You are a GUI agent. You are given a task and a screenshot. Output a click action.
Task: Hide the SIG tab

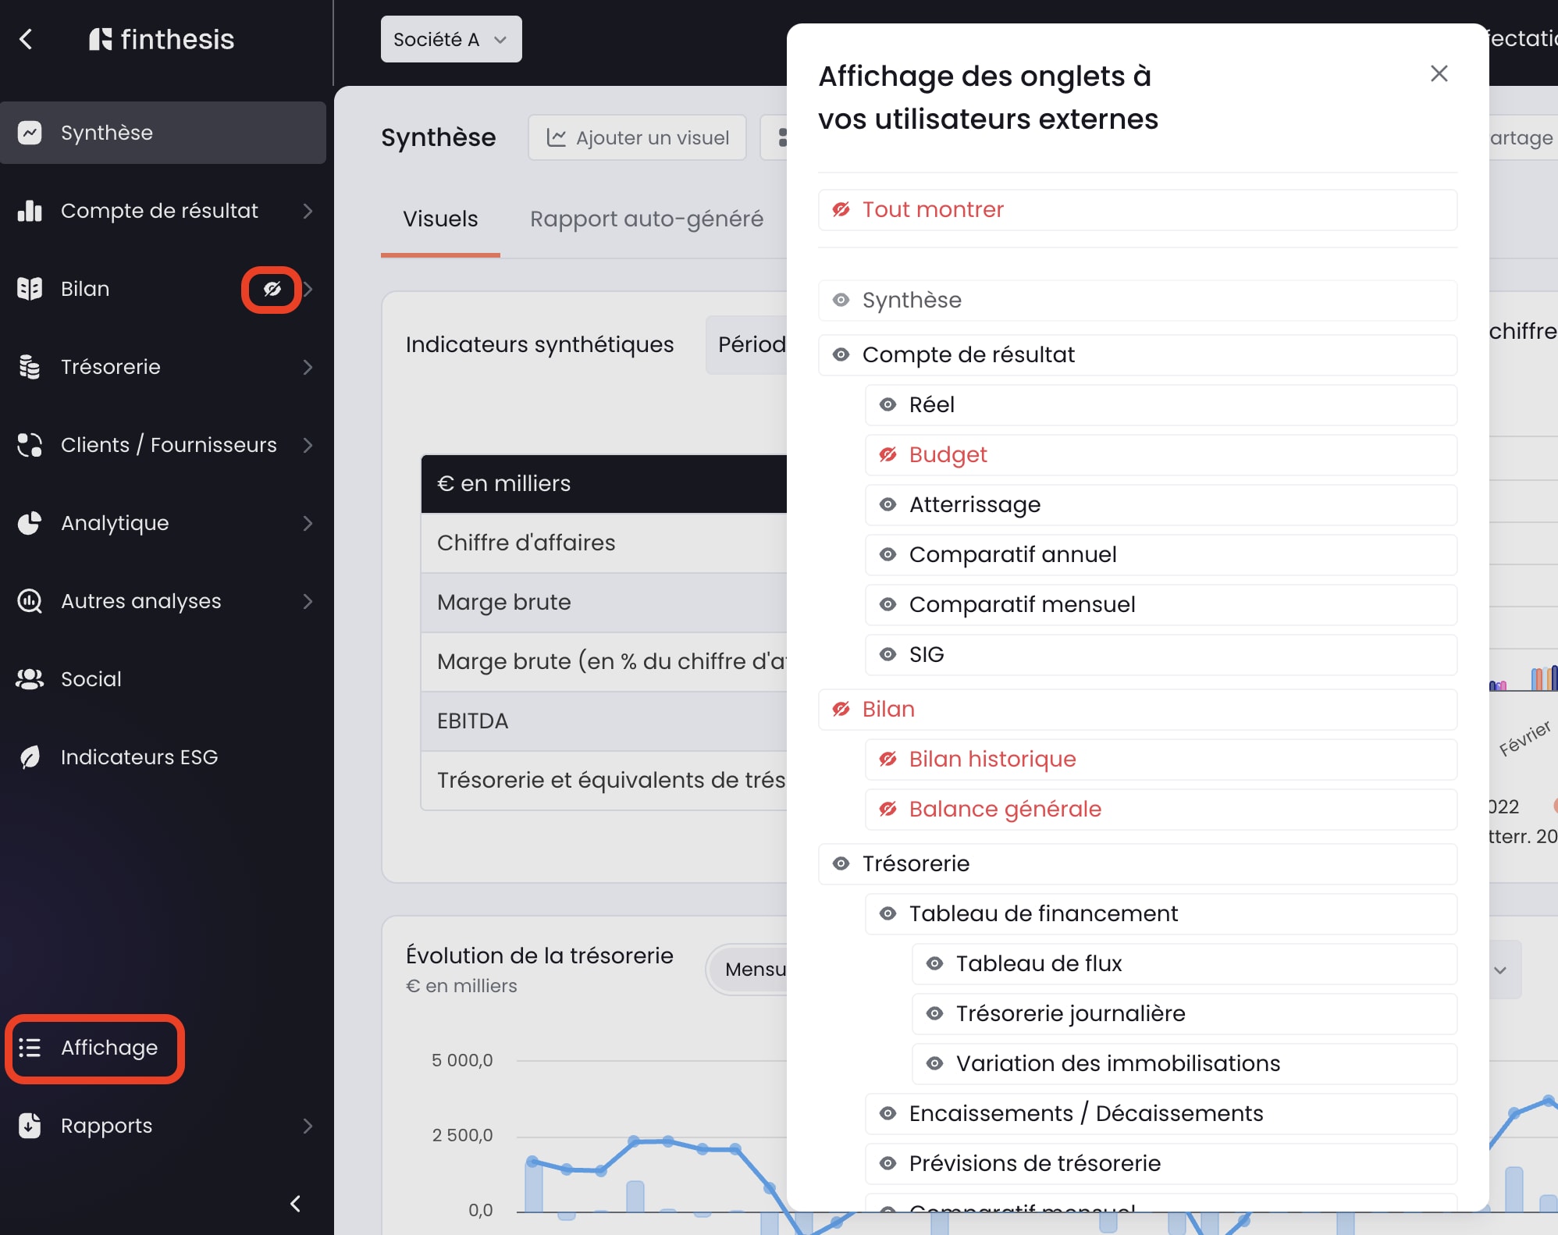pyautogui.click(x=887, y=654)
